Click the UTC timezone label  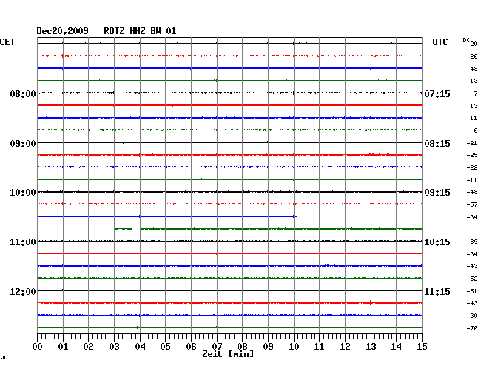[x=440, y=42]
